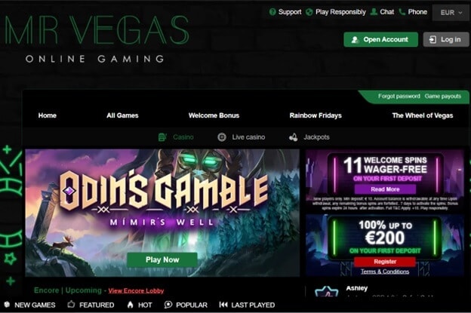Follow the View Encore Lobby link
Image resolution: width=471 pixels, height=313 pixels.
click(136, 291)
